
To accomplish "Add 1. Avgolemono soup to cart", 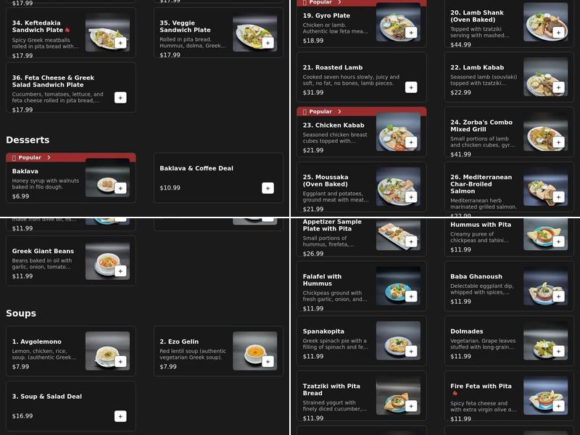I will 120,361.
